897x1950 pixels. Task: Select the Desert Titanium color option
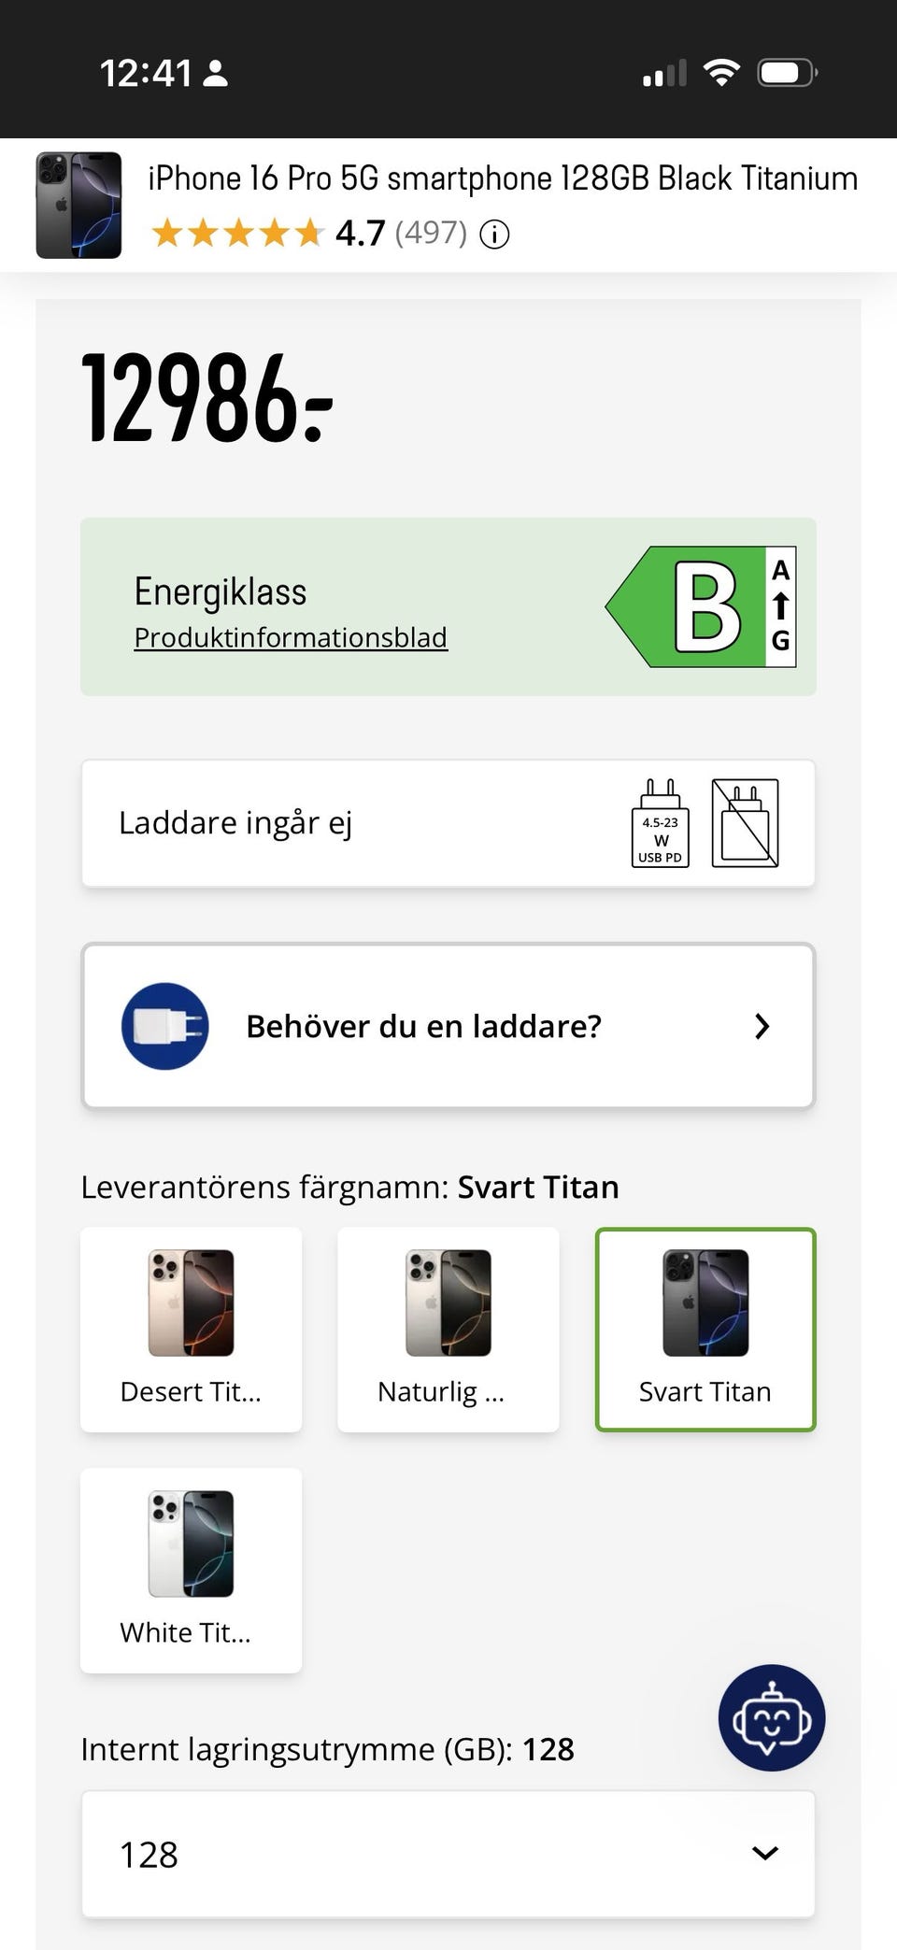click(x=191, y=1329)
